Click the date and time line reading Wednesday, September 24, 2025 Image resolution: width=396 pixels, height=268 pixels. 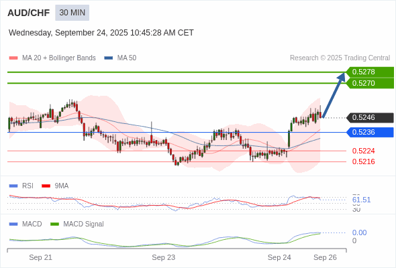[101, 33]
